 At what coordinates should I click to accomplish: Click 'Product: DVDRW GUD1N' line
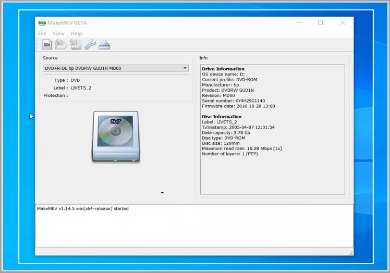coord(228,90)
